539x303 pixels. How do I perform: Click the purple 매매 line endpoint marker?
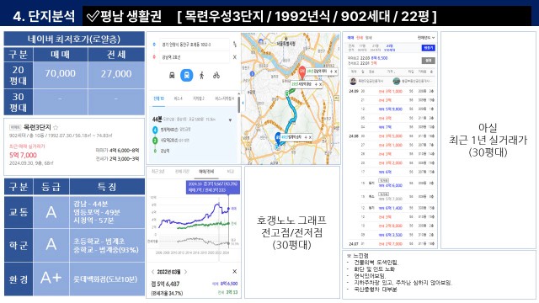click(x=228, y=209)
